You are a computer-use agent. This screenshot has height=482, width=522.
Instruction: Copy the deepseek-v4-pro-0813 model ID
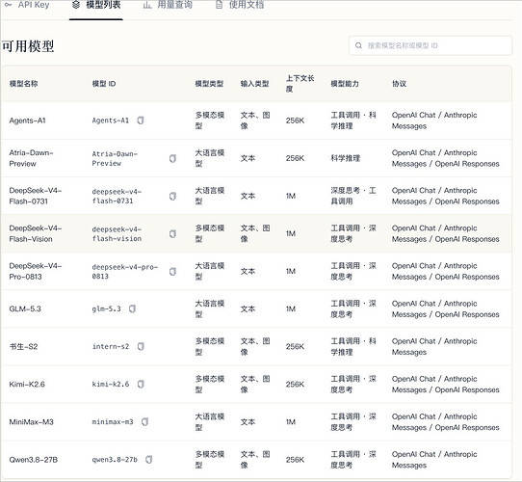point(172,271)
